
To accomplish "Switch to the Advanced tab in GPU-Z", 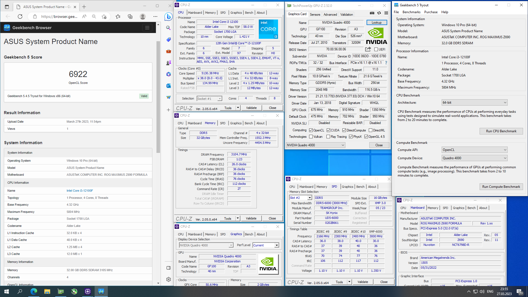I will click(330, 15).
